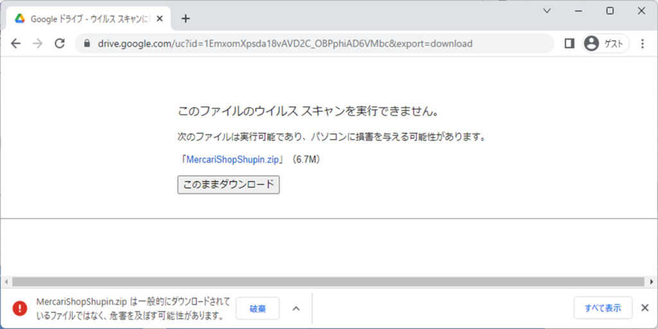The width and height of the screenshot is (658, 329).
Task: Open the ゲスト profile button
Action: tap(605, 44)
